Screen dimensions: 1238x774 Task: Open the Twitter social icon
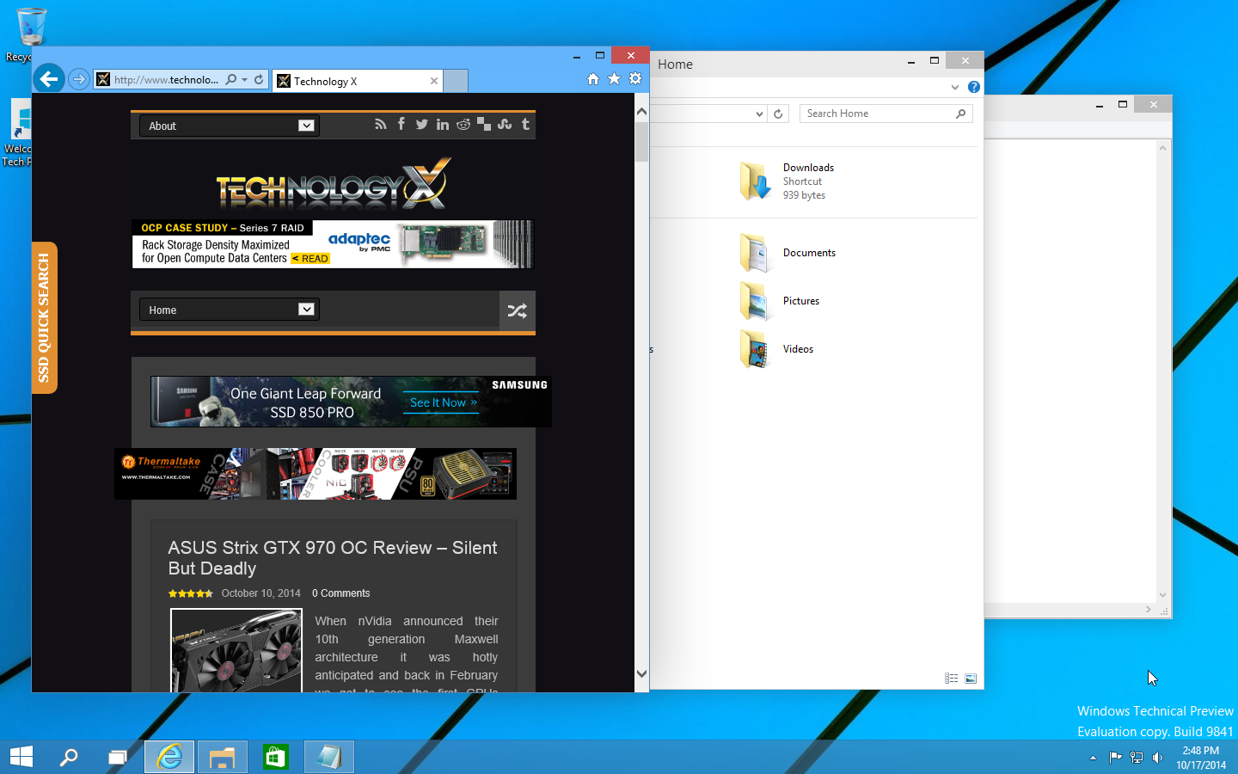click(421, 125)
